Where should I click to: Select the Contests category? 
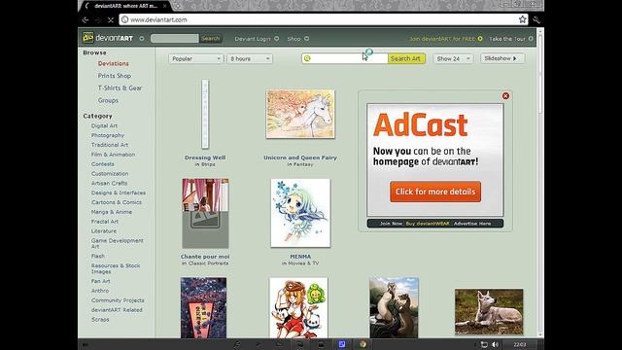click(102, 164)
